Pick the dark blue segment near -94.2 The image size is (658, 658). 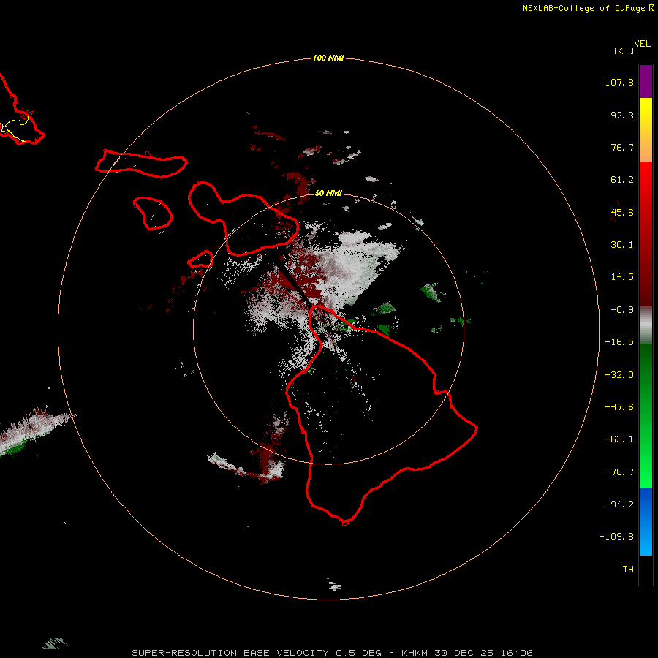click(646, 504)
